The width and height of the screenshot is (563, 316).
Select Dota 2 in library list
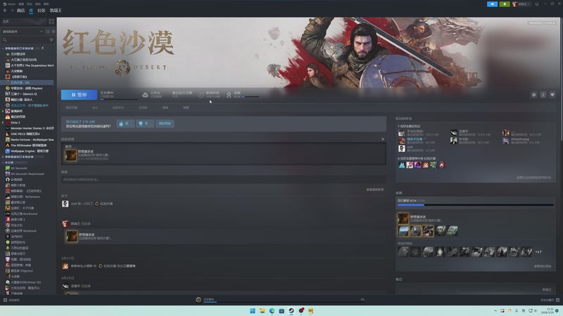[15, 122]
